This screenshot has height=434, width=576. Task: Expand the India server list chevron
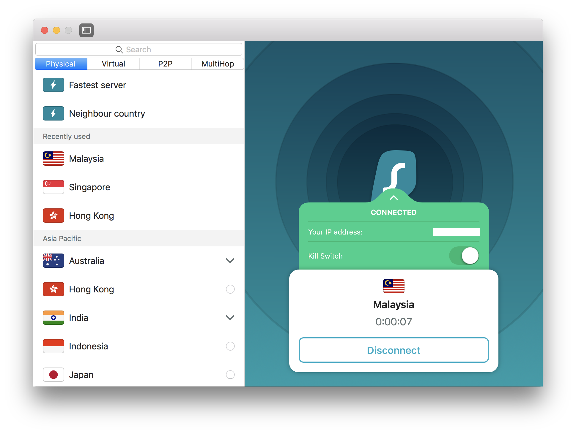point(230,318)
